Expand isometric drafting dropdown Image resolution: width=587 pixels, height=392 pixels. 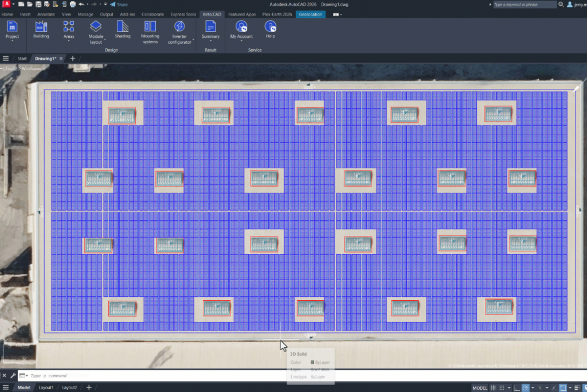[547, 387]
